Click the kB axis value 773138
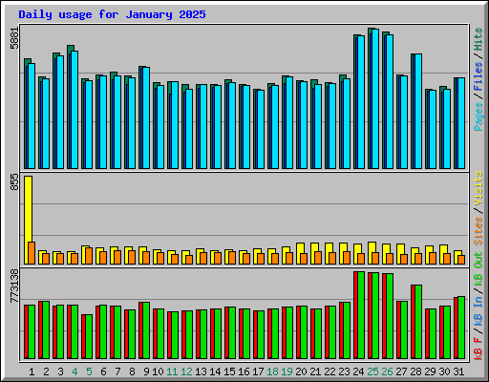 14,286
